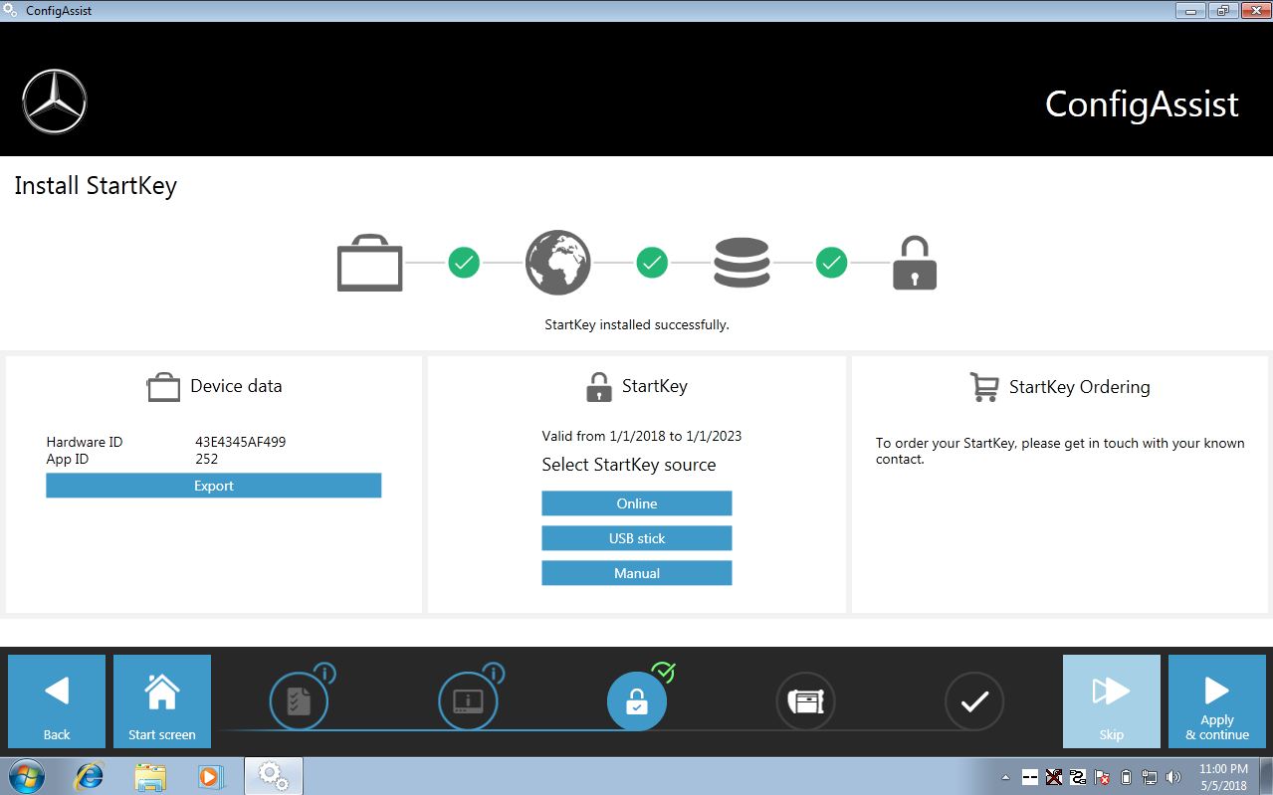The height and width of the screenshot is (795, 1273).
Task: Click the Mercedes-Benz star logo
Action: coord(55,101)
